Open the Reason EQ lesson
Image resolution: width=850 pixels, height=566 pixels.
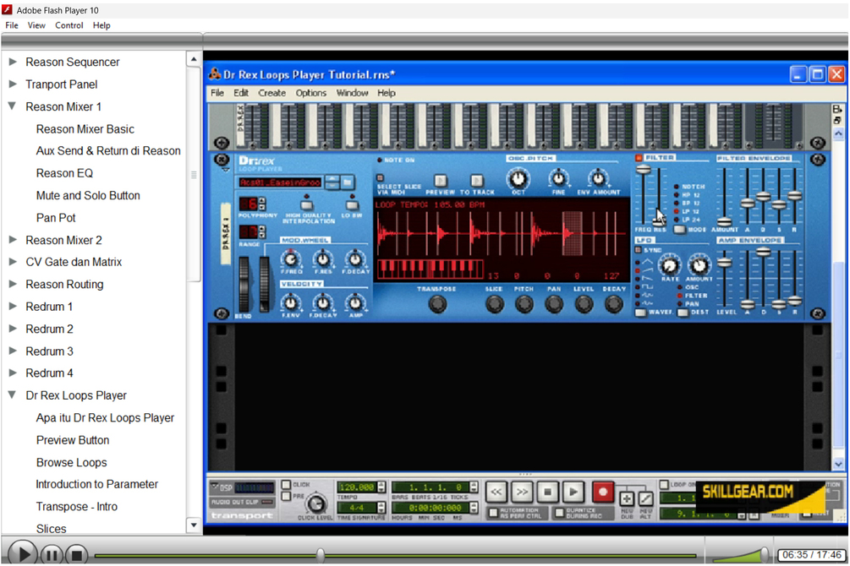pos(64,173)
